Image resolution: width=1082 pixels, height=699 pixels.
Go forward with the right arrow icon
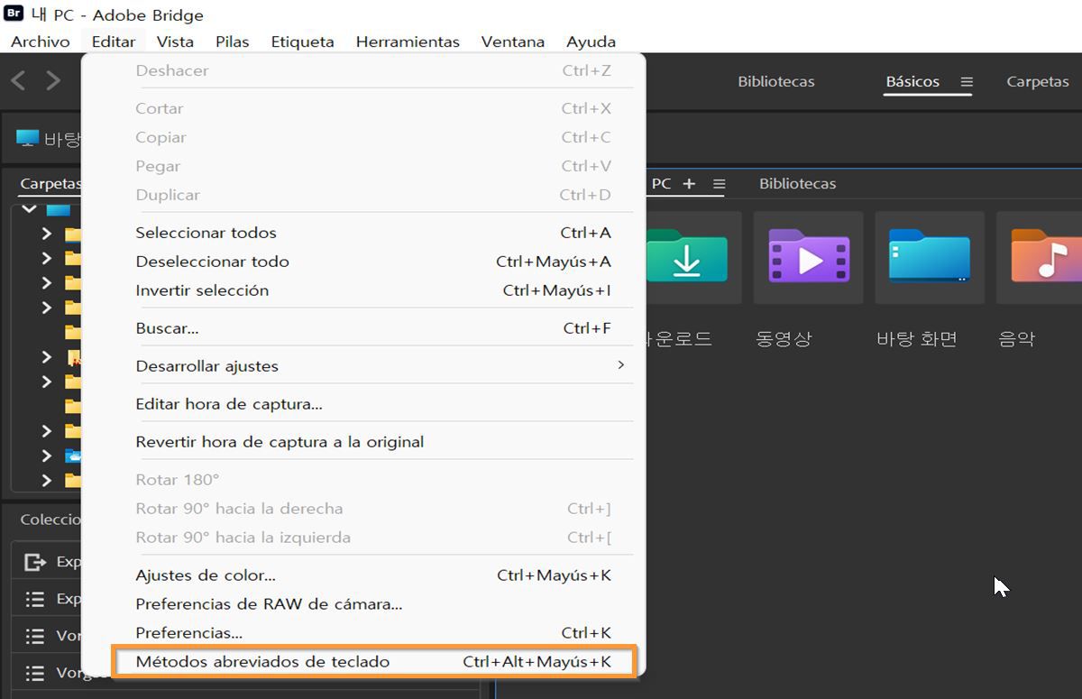point(53,80)
